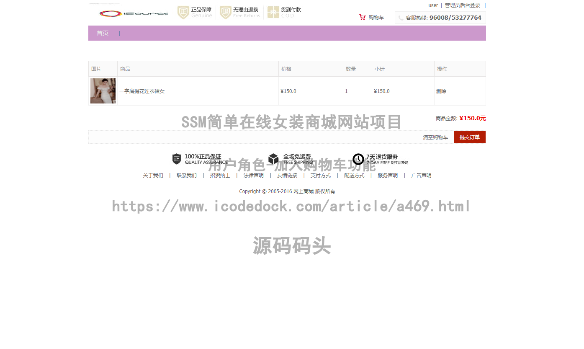Click 删除 to remove the dress item
This screenshot has height=349, width=584.
(x=441, y=91)
